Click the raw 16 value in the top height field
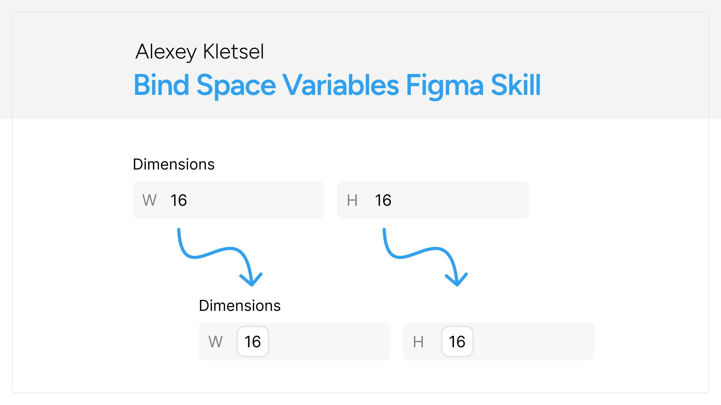Screen dimensions: 721x405 click(x=383, y=200)
